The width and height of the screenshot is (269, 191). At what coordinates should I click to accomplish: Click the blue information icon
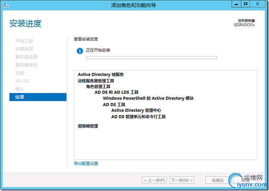[80, 51]
